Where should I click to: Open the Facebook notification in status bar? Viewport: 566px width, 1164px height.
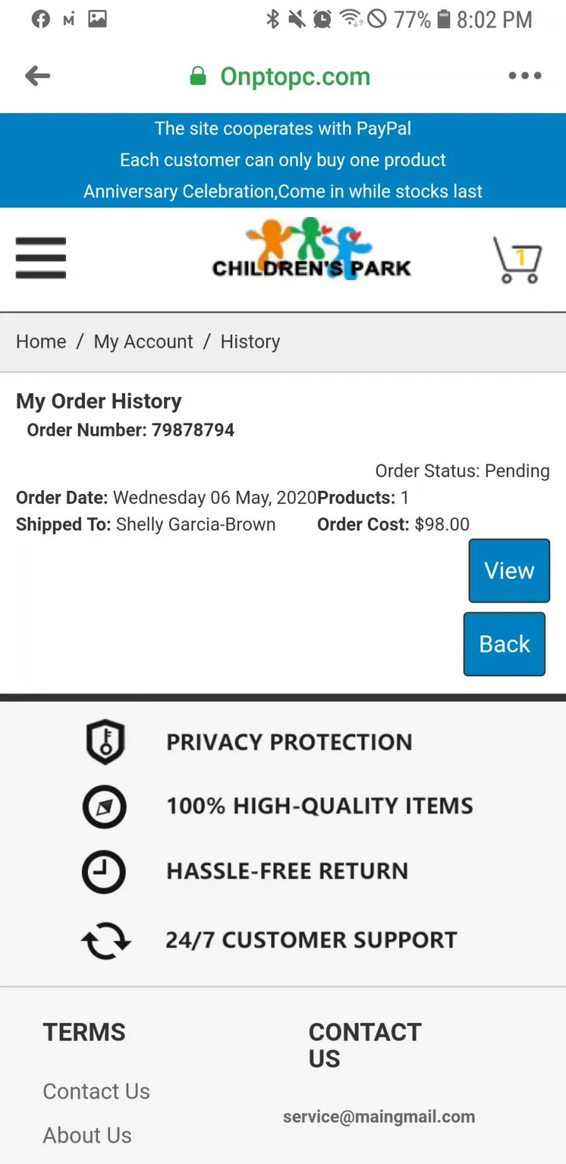point(41,20)
